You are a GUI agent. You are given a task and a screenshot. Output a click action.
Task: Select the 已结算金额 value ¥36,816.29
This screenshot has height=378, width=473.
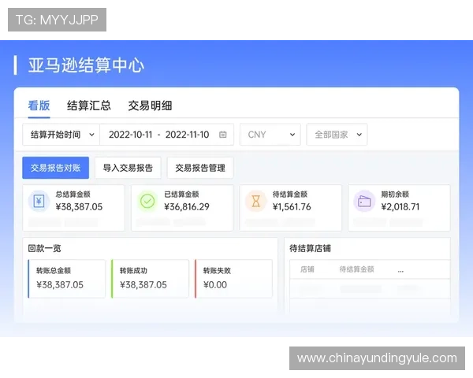click(187, 207)
